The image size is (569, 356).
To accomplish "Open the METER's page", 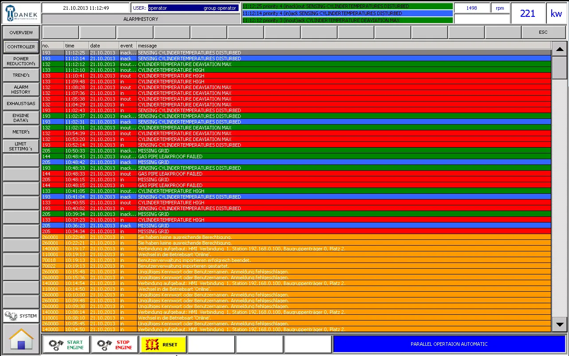I will pyautogui.click(x=20, y=132).
